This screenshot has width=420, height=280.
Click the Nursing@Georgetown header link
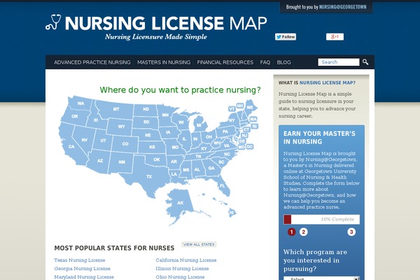[342, 7]
